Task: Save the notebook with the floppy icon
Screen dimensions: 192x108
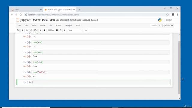Action: [18, 30]
